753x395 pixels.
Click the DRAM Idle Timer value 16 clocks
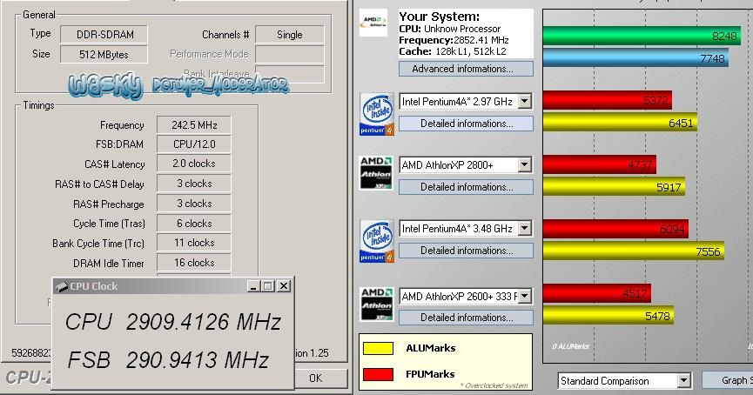click(194, 263)
